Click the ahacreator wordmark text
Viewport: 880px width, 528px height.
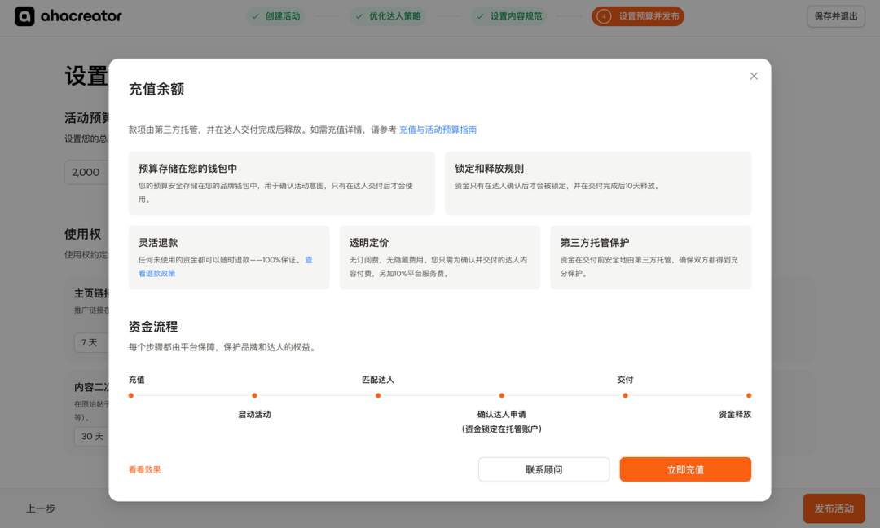click(x=81, y=15)
